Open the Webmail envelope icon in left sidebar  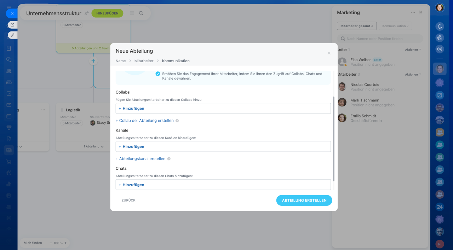point(9,105)
